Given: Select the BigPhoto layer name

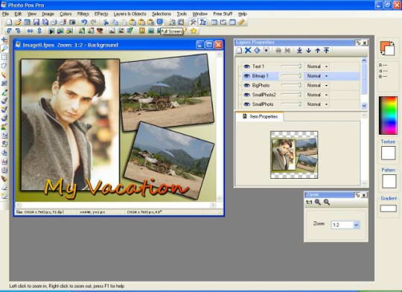Looking at the screenshot, I should click(x=261, y=85).
